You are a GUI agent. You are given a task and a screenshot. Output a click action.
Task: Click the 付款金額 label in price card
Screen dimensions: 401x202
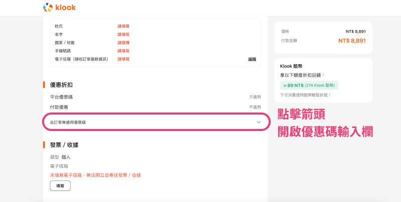[x=289, y=40]
